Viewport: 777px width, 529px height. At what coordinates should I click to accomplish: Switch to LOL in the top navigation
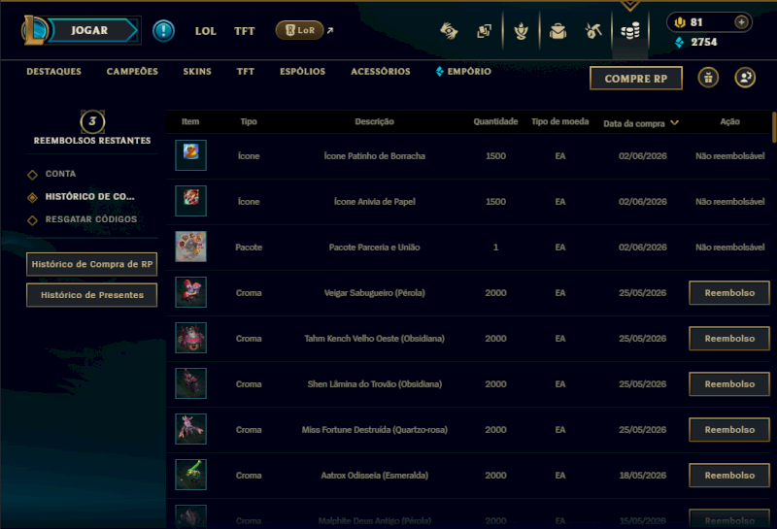coord(206,31)
